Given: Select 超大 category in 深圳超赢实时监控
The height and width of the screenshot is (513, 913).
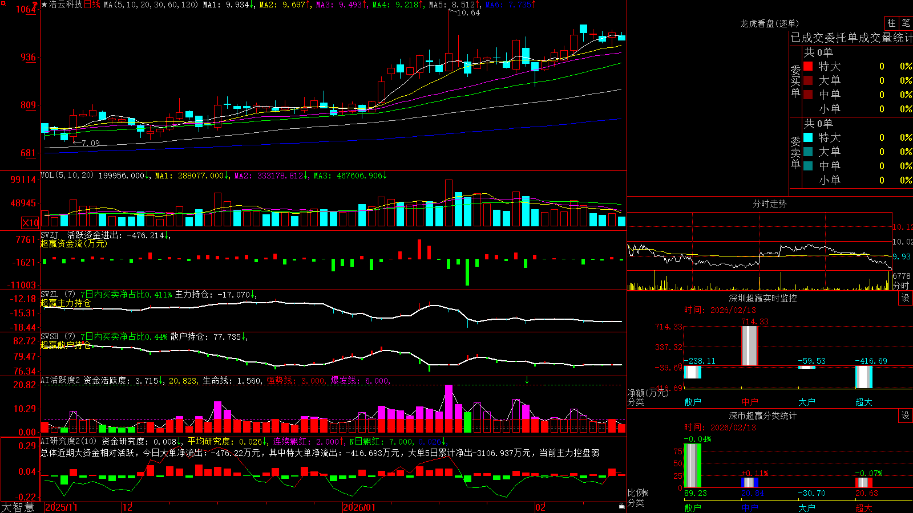Looking at the screenshot, I should 864,402.
